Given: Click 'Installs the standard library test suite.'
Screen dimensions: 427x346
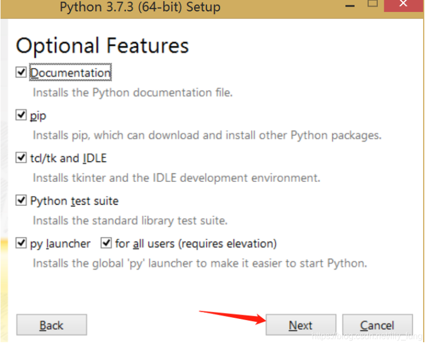Looking at the screenshot, I should tap(130, 220).
